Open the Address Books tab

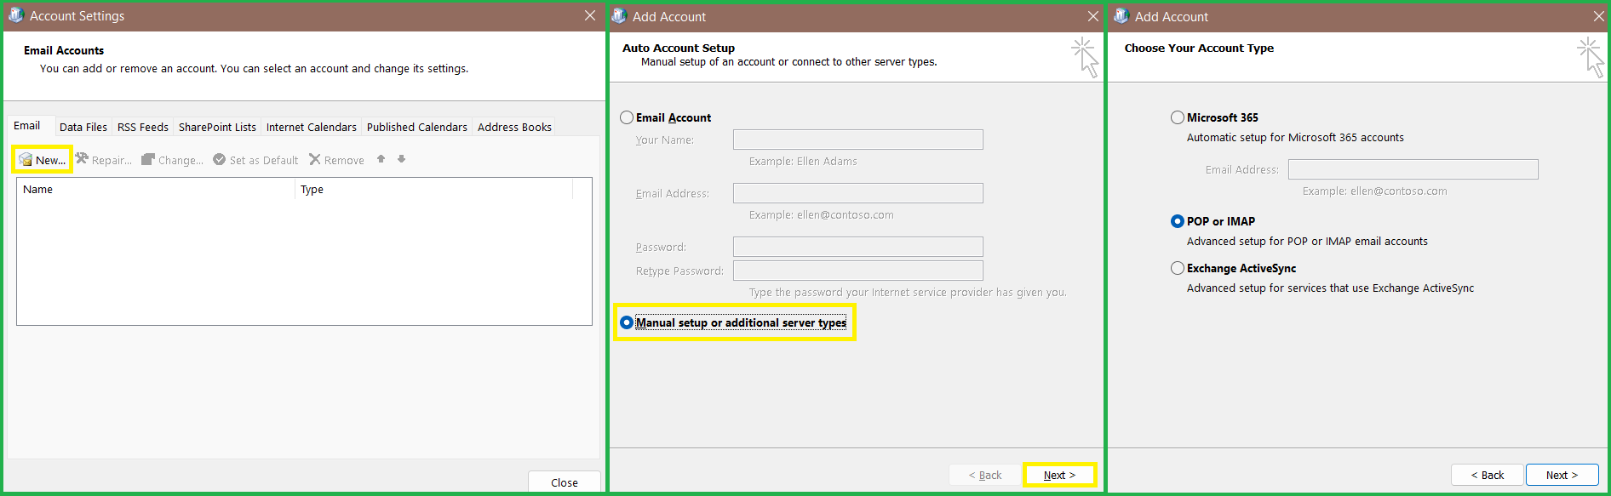click(514, 127)
